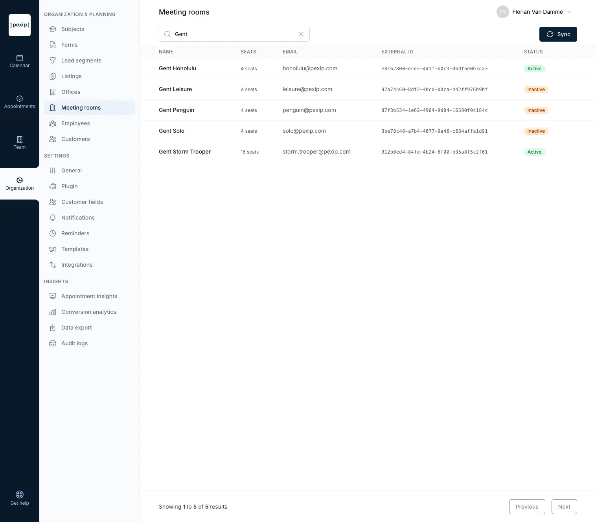The width and height of the screenshot is (596, 522).
Task: Click the Lead segments funnel icon
Action: coord(53,60)
